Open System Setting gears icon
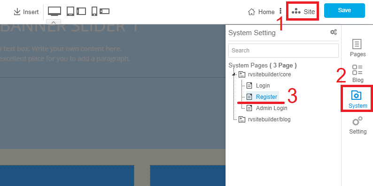Screen dimensions: 373x186 [x=334, y=32]
